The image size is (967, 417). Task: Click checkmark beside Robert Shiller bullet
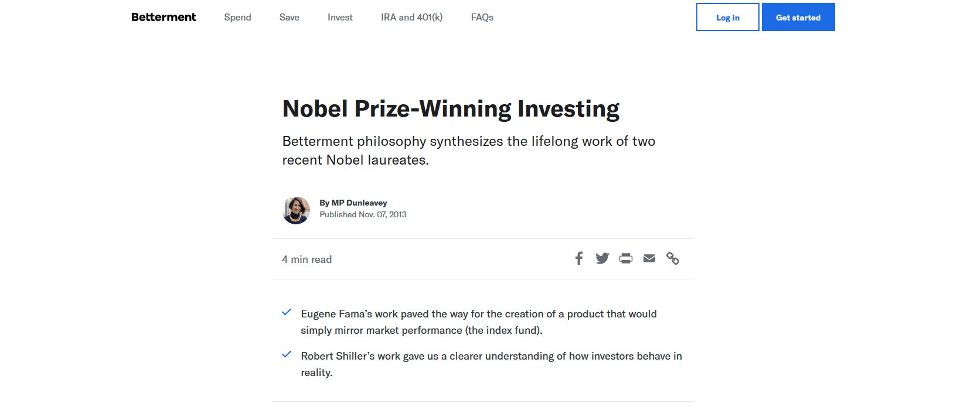click(287, 355)
